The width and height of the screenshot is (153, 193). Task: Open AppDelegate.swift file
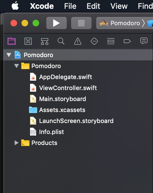(66, 77)
